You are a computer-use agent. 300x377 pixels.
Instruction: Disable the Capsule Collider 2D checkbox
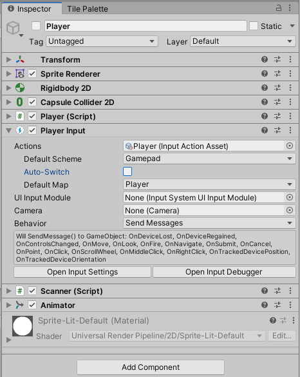click(x=32, y=102)
